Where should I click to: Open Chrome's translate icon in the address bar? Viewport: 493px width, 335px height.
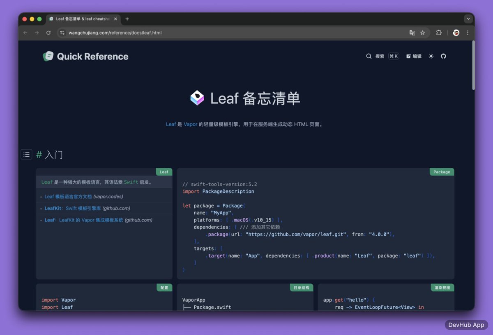click(412, 32)
